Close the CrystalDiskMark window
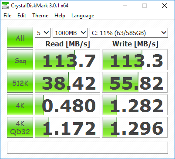The height and width of the screenshot is (159, 175). click(x=165, y=6)
